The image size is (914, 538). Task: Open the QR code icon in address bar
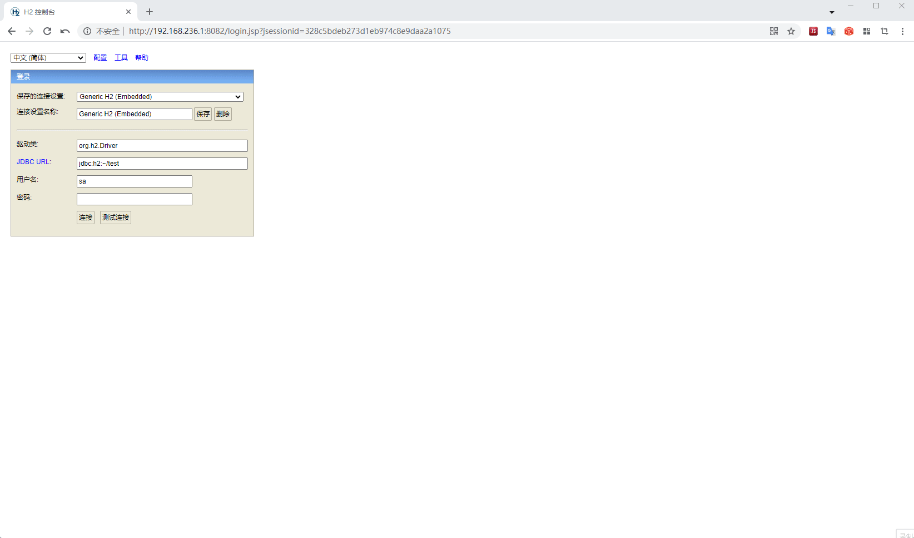774,31
